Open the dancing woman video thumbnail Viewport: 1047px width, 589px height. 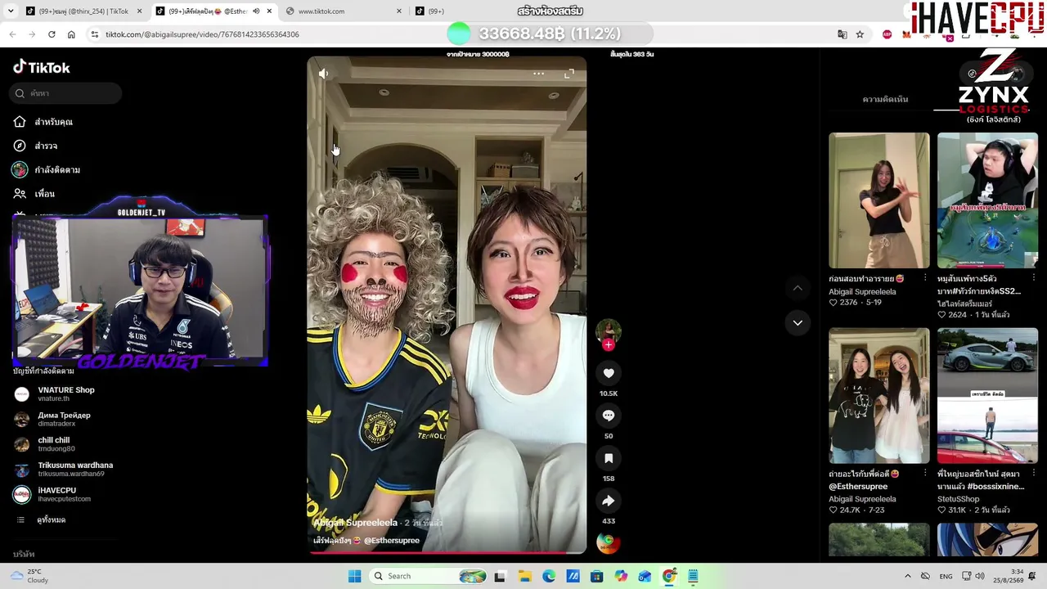[879, 200]
